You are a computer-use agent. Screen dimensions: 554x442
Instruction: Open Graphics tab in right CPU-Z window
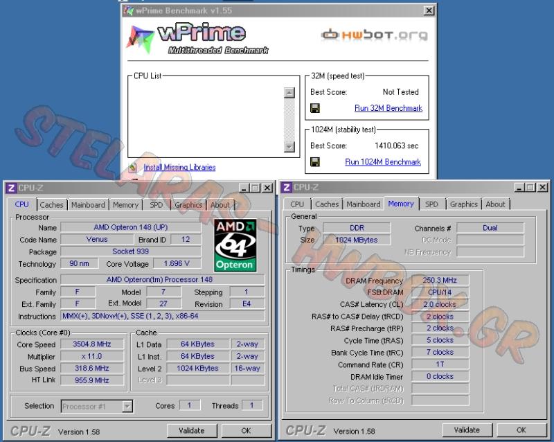tap(463, 204)
